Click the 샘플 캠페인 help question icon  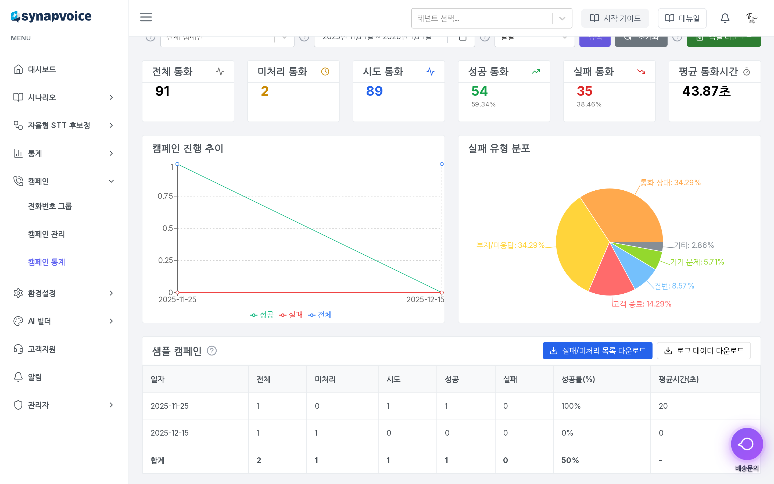(x=212, y=351)
